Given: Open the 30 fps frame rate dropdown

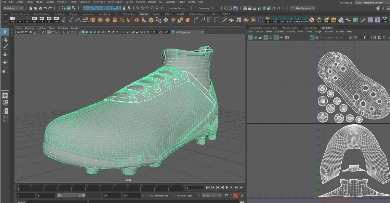Looking at the screenshot, I should click(211, 196).
